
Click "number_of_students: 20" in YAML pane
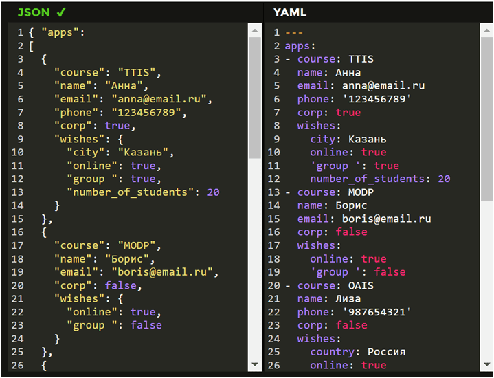(x=380, y=179)
